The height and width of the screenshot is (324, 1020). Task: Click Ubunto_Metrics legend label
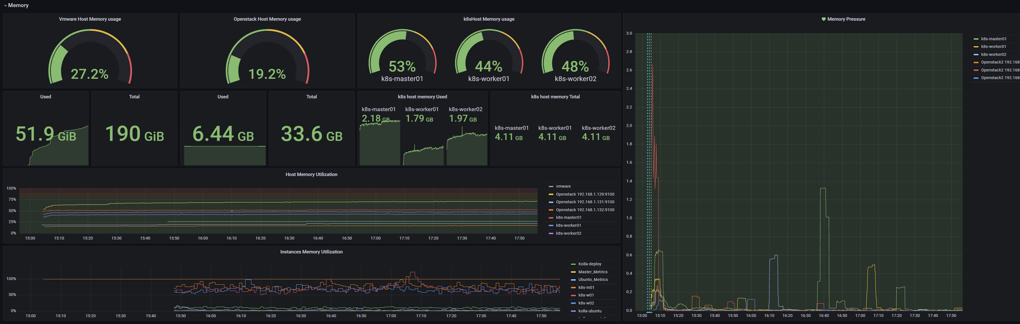(x=593, y=279)
